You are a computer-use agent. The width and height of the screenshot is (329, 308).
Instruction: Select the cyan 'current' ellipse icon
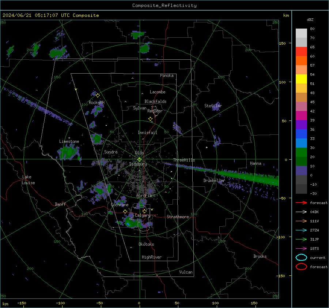pos(301,257)
